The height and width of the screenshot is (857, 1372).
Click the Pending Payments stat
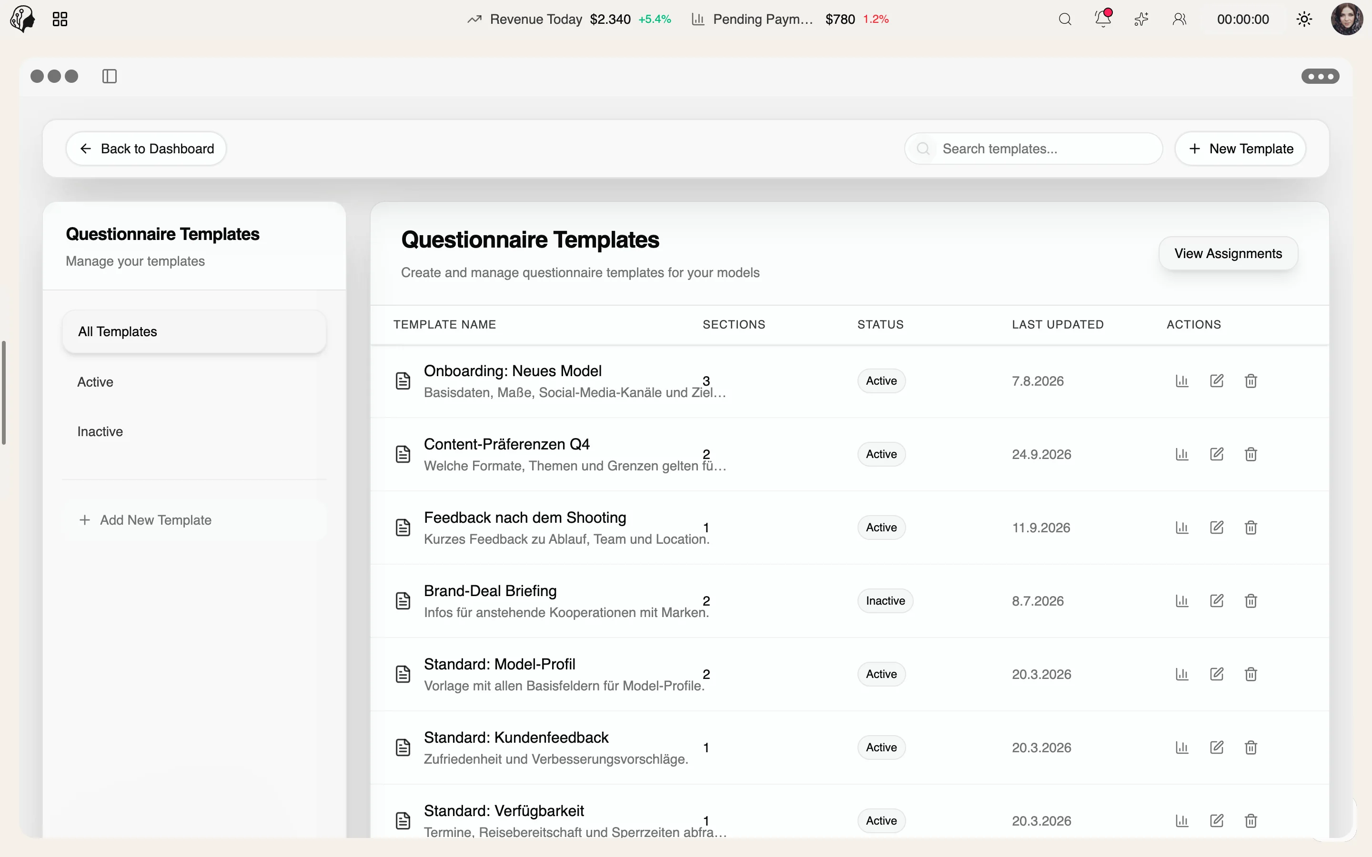tap(790, 19)
